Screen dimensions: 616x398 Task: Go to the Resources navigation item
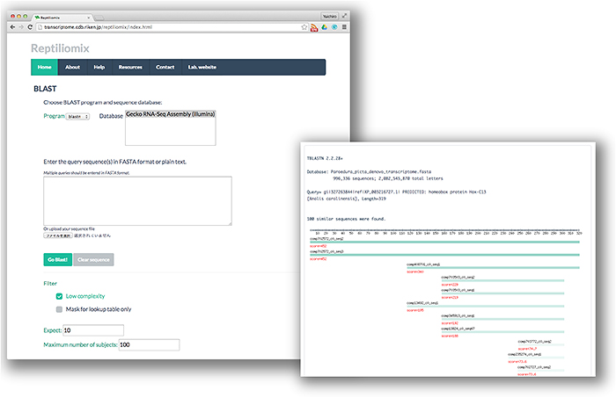pyautogui.click(x=130, y=68)
